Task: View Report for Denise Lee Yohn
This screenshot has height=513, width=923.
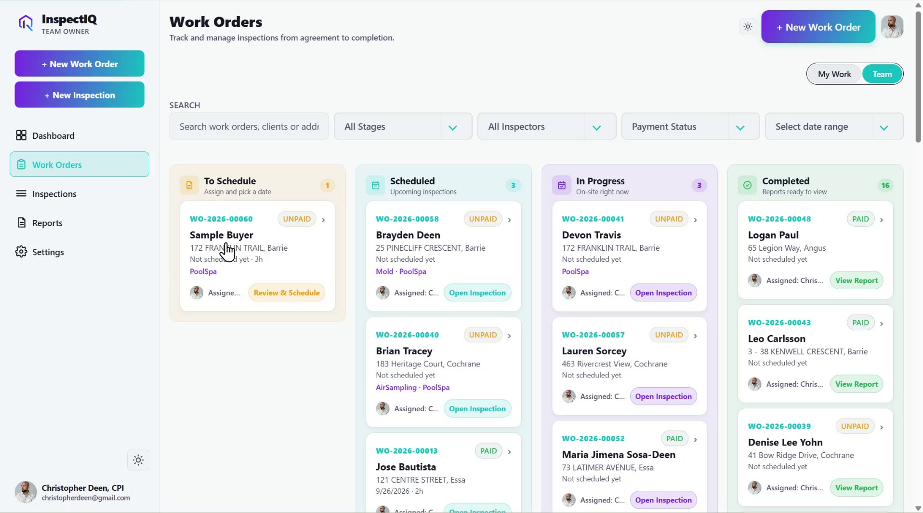Action: click(x=857, y=488)
